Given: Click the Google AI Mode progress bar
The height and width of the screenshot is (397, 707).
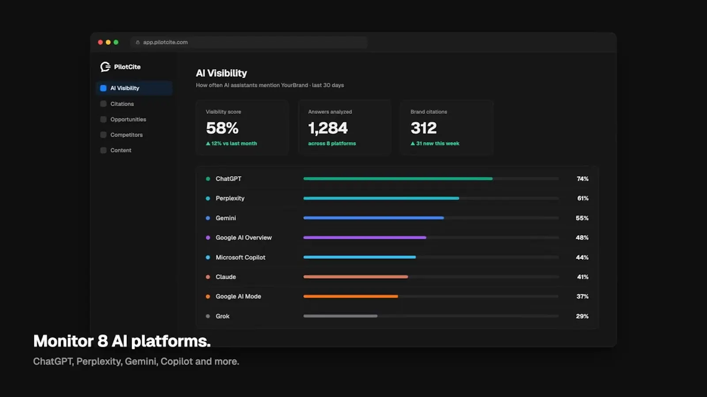Looking at the screenshot, I should click(x=431, y=296).
